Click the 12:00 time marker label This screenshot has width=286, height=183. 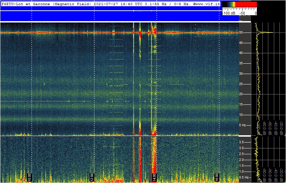[92, 176]
